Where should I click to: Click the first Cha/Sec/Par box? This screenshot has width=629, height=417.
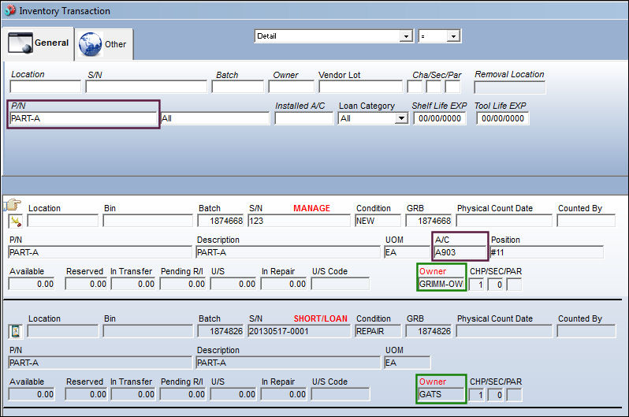[415, 87]
